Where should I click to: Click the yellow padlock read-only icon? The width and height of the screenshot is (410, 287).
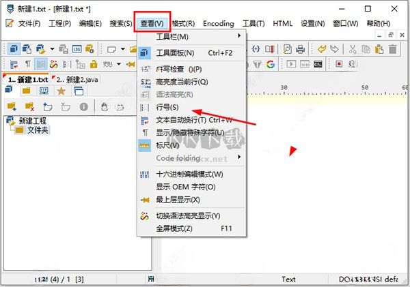[94, 64]
